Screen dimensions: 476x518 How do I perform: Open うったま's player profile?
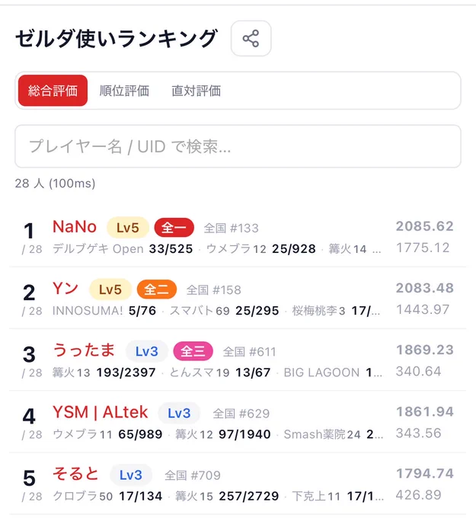point(84,350)
